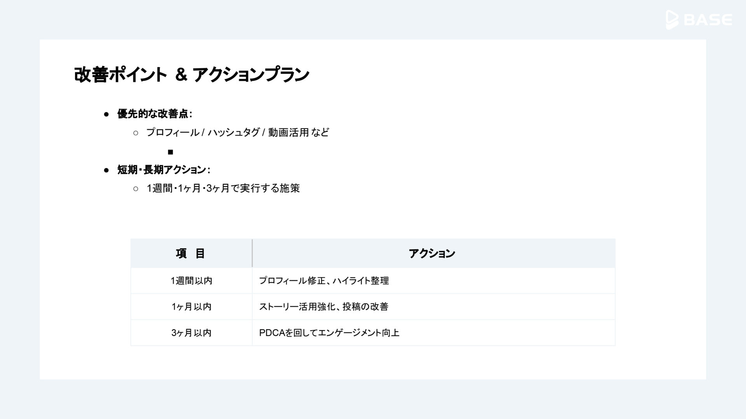Click the table header 項 目

point(191,253)
